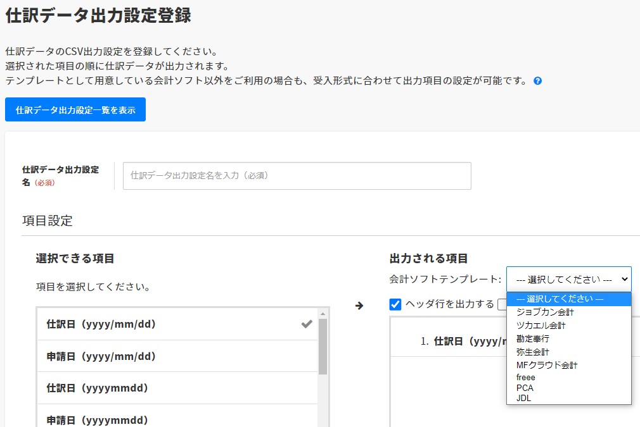Click the checkmark on 仕訳日 (yyyy/mm/dd) row
640x427 pixels.
[307, 324]
